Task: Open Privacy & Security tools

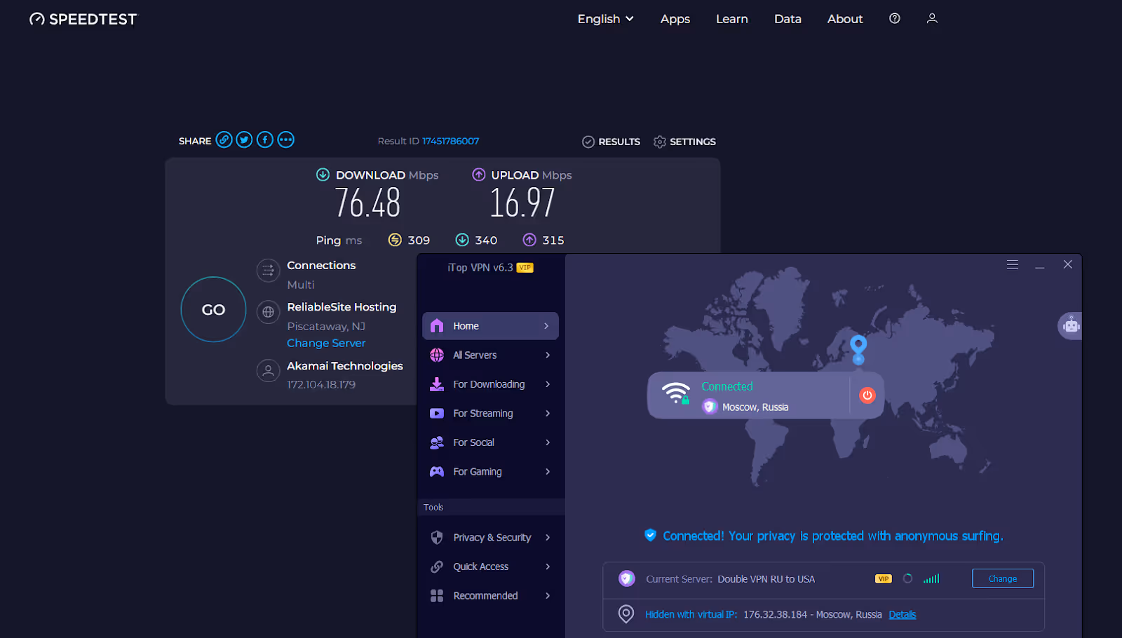Action: point(490,538)
